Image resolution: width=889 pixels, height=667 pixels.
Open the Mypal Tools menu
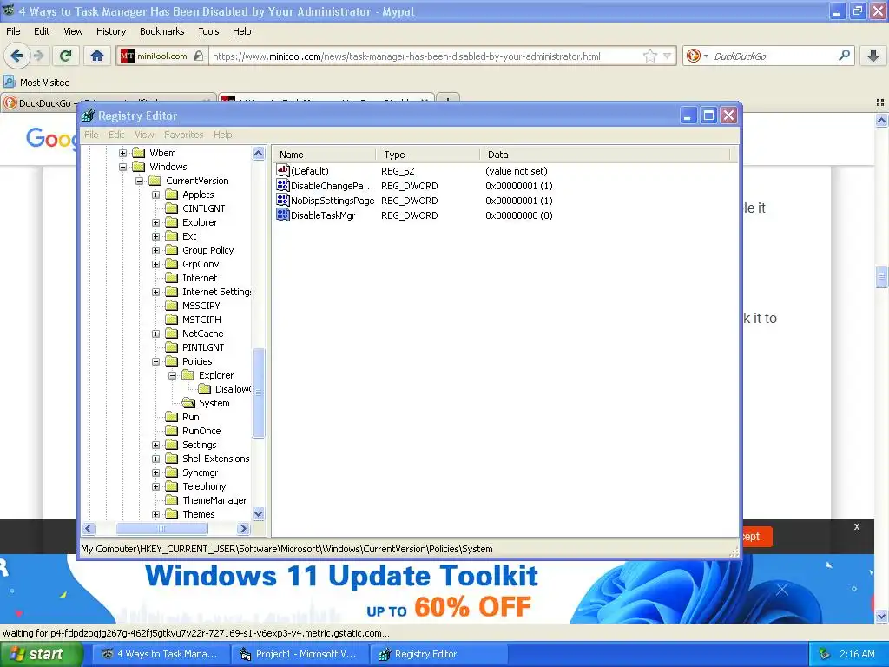coord(208,31)
